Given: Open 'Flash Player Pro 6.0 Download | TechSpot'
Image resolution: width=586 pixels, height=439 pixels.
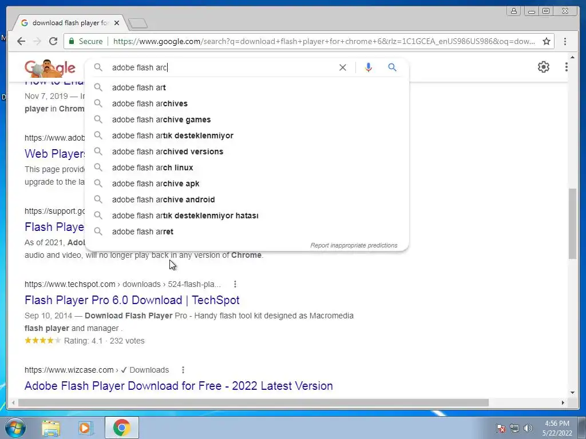Looking at the screenshot, I should (x=132, y=300).
